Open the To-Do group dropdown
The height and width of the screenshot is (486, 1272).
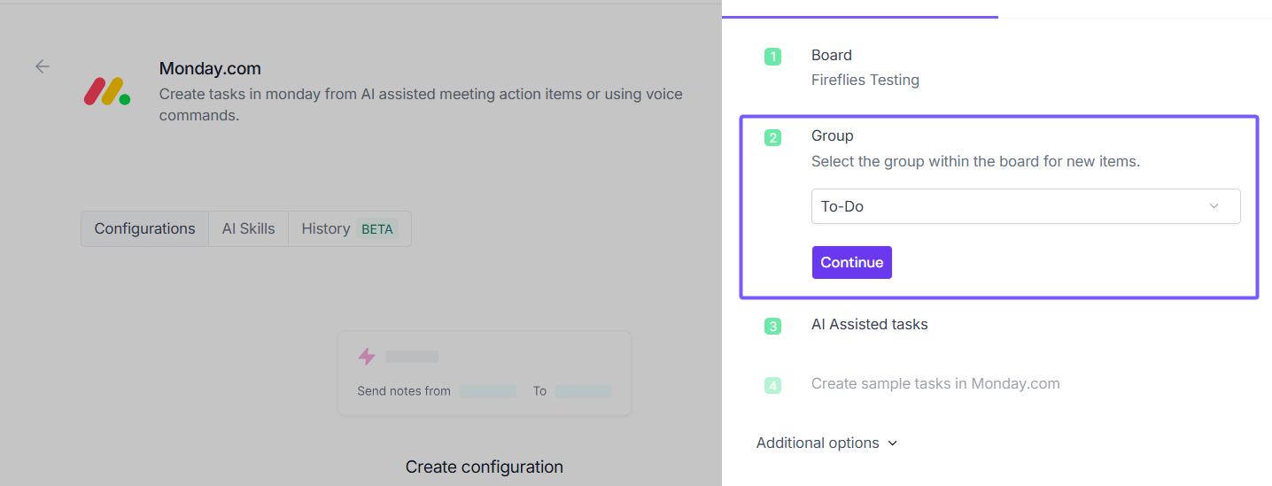pos(1025,206)
